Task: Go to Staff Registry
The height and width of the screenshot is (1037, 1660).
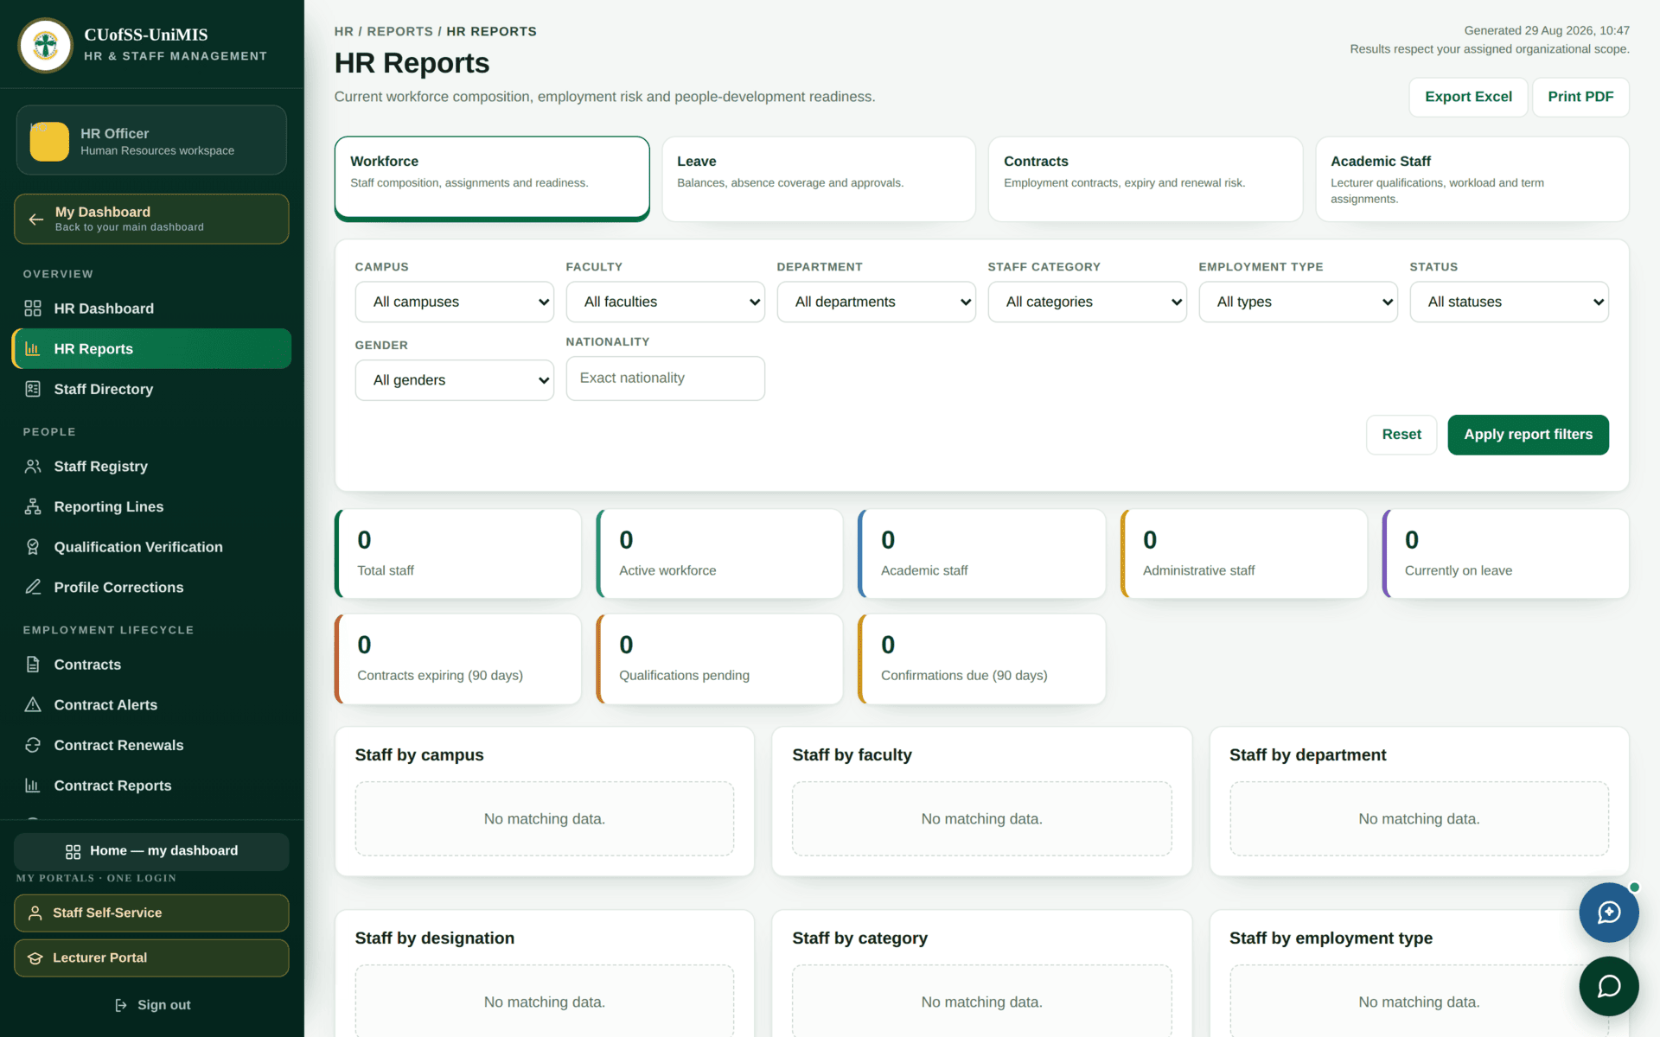Action: tap(152, 467)
